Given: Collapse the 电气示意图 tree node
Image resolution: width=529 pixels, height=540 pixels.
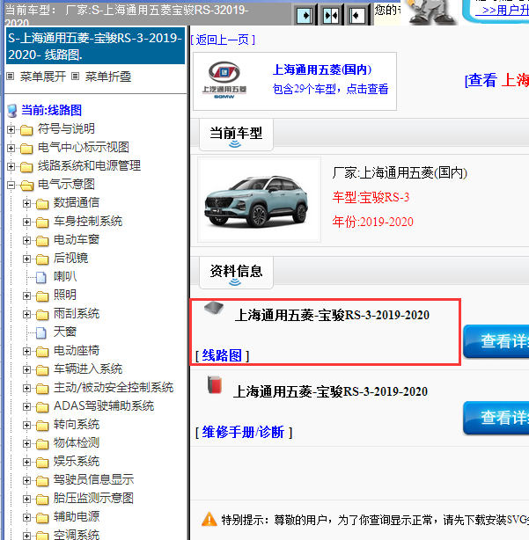Looking at the screenshot, I should click(11, 186).
